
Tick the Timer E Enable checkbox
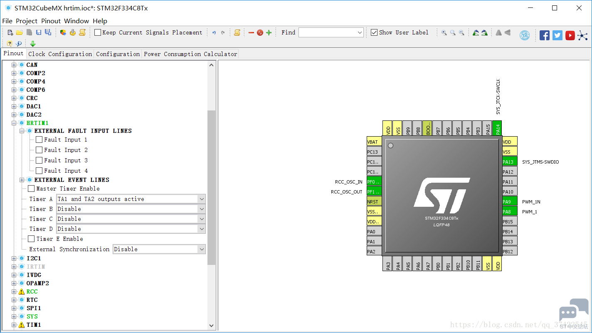pyautogui.click(x=31, y=239)
